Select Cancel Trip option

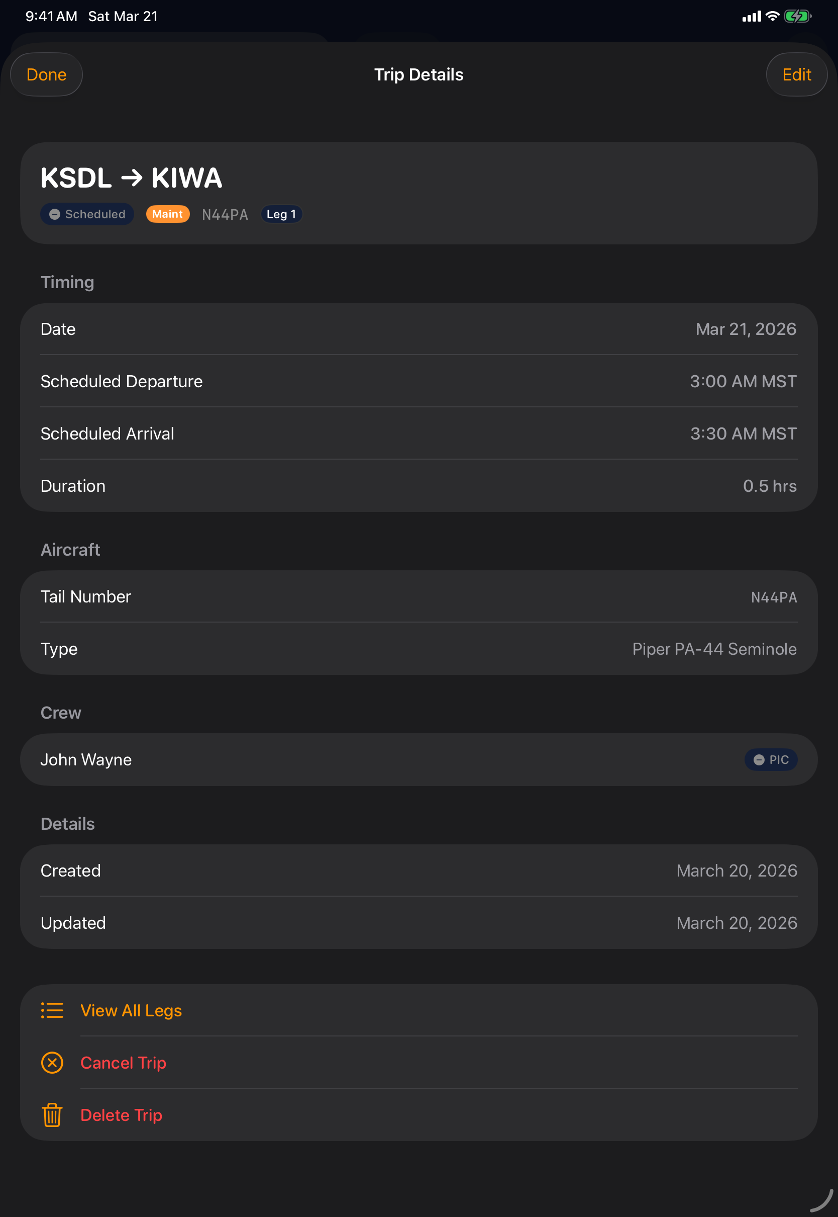pyautogui.click(x=124, y=1063)
